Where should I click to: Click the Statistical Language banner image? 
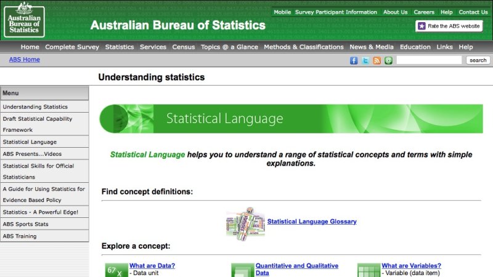coord(291,119)
